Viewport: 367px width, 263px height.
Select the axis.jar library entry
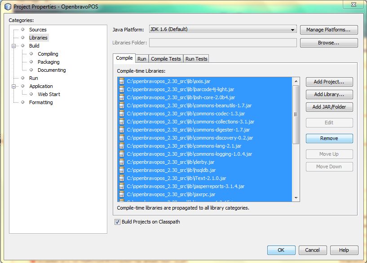tap(205, 81)
